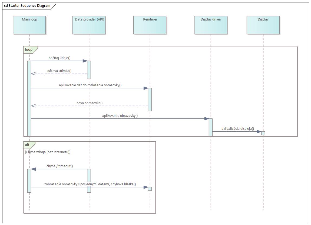Image resolution: width=311 pixels, height=225 pixels.
Task: Select the alt fragment label
Action: (x=27, y=145)
